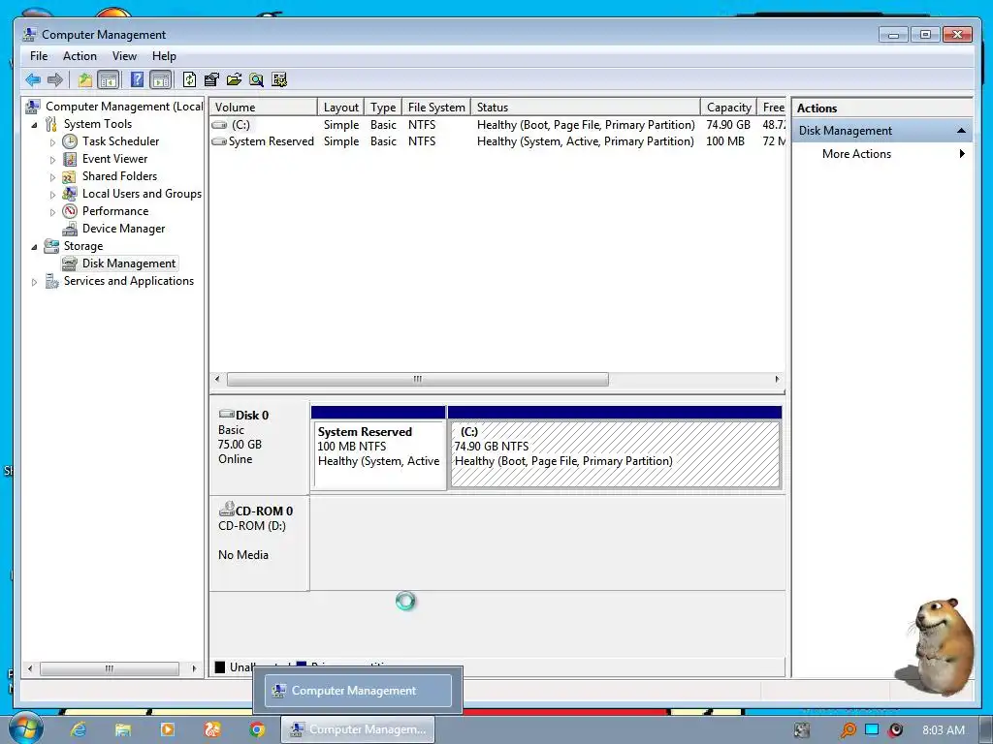The width and height of the screenshot is (993, 744).
Task: Select the Event Viewer icon in tree
Action: (70, 159)
